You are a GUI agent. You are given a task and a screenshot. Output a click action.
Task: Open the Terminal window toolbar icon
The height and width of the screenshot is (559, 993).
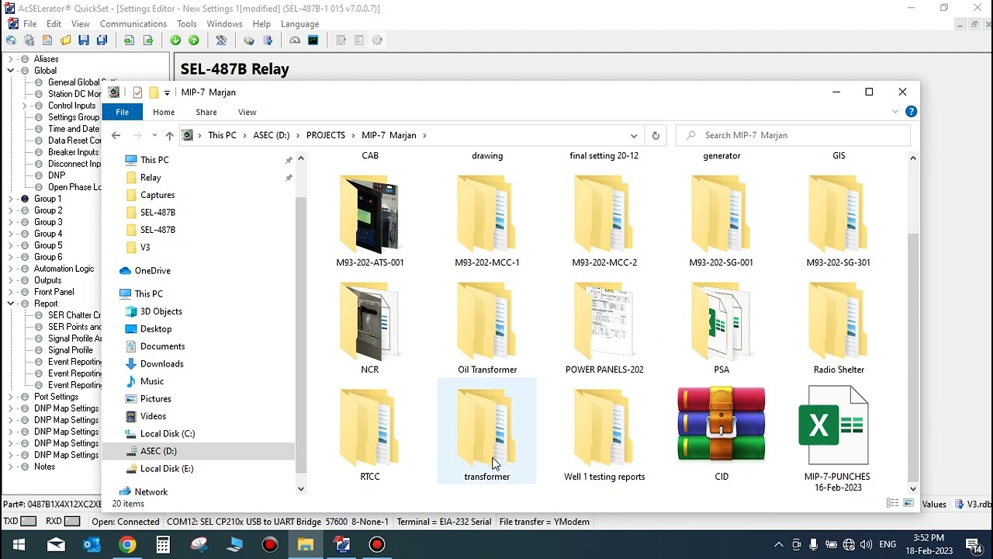point(313,40)
